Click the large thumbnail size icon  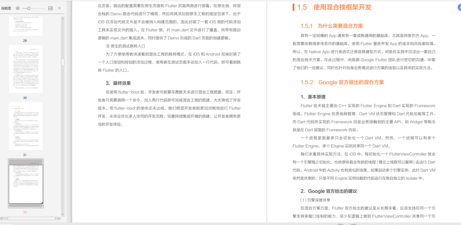tap(50, 8)
